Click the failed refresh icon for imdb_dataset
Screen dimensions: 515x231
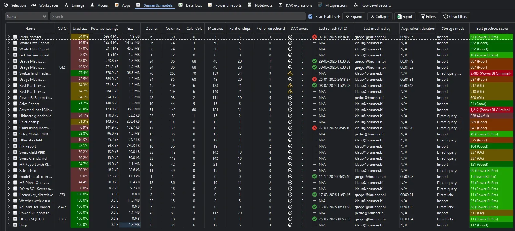315,37
